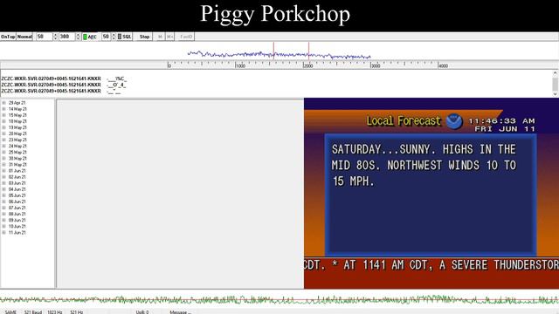Click the 521 Baud status entry
The width and height of the screenshot is (559, 314).
pyautogui.click(x=33, y=312)
